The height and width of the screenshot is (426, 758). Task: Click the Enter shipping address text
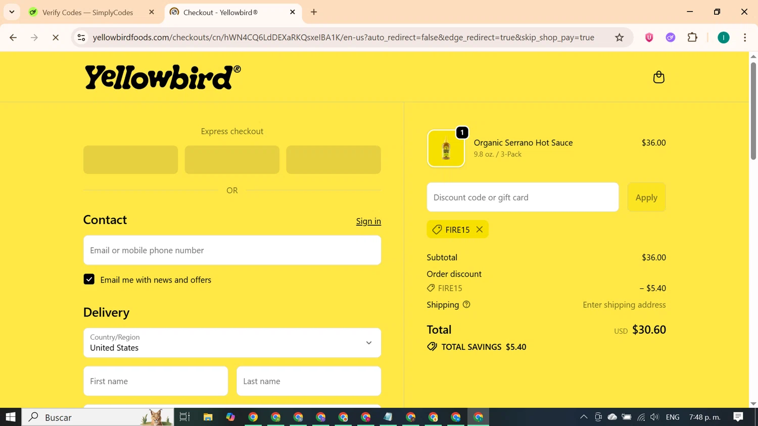pyautogui.click(x=624, y=305)
